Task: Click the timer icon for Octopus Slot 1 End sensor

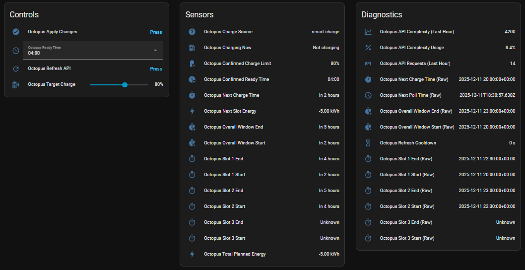Action: tap(192, 159)
